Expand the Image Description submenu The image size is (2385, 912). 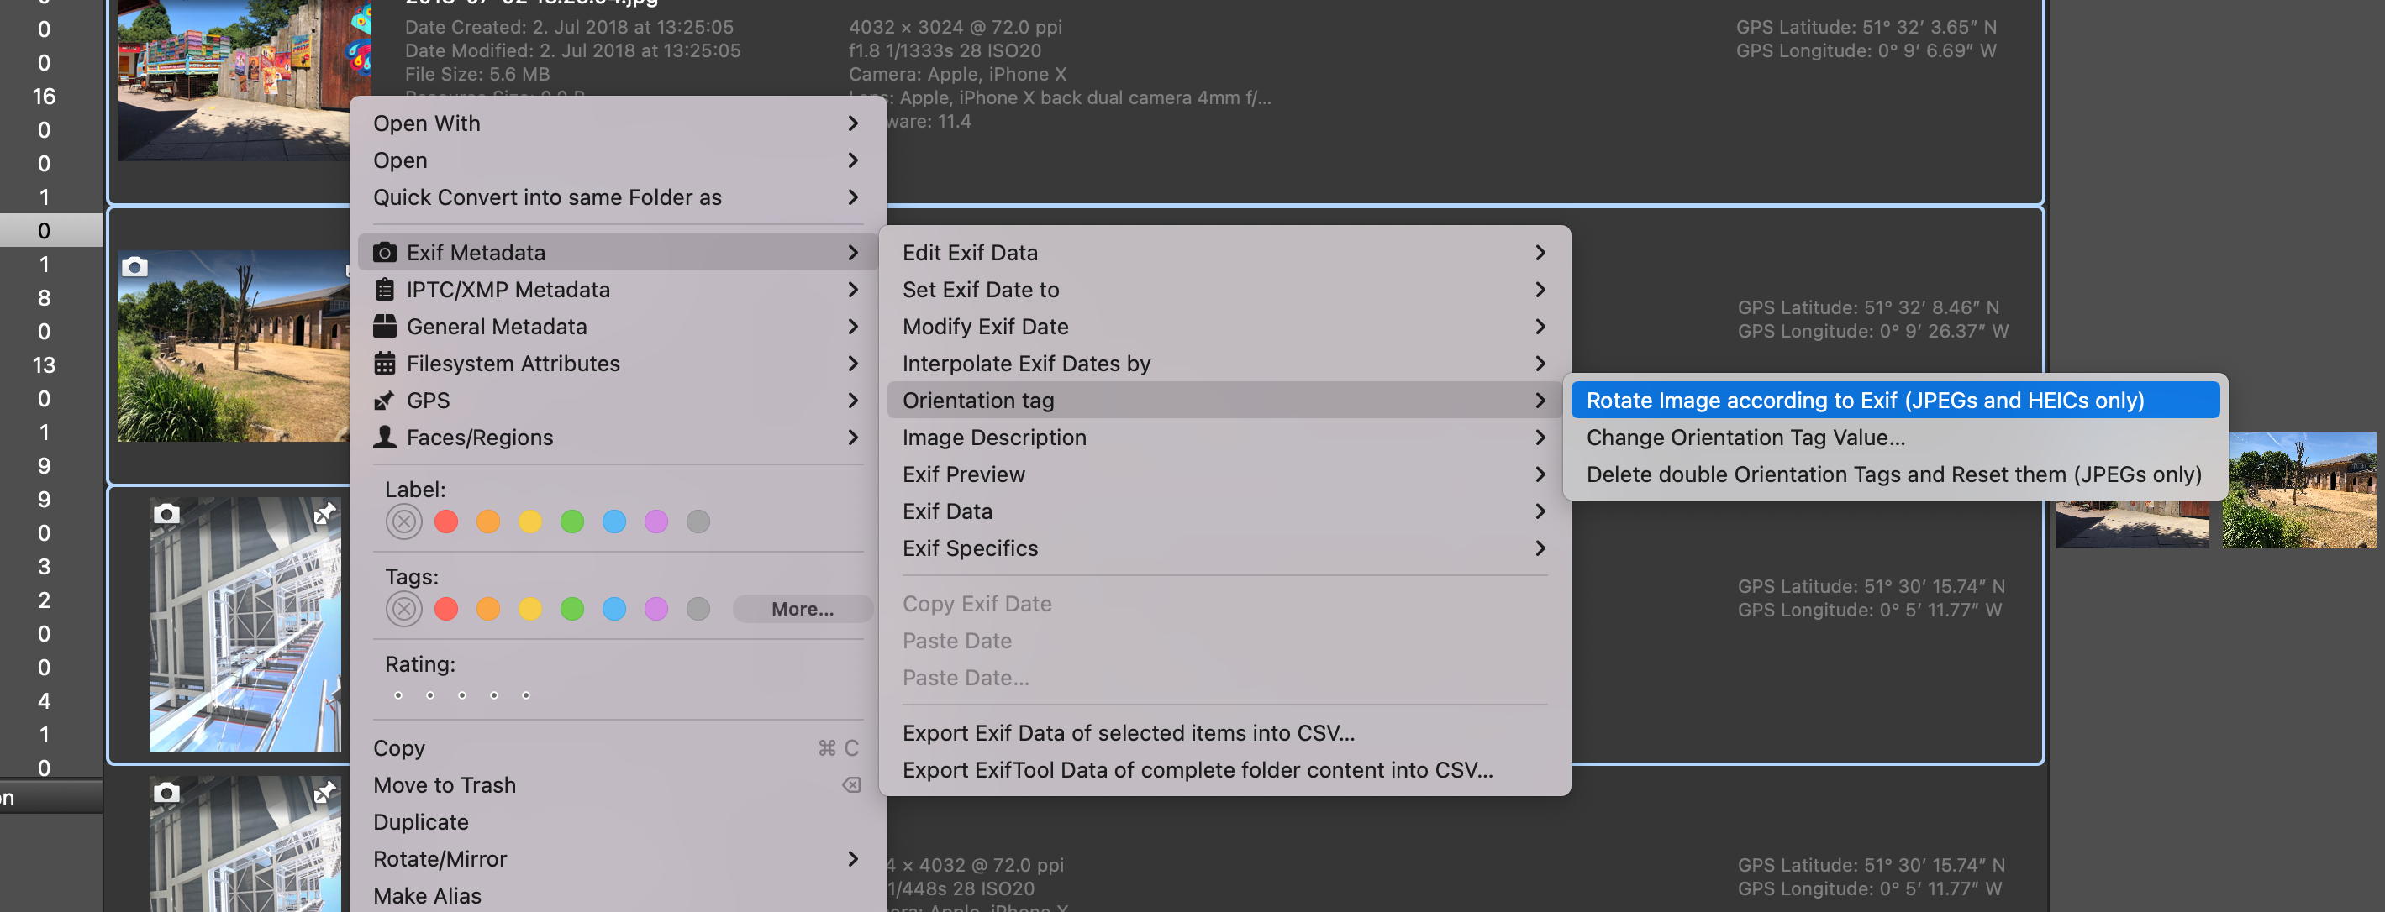pyautogui.click(x=1217, y=436)
